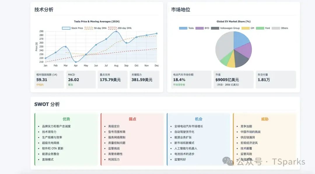Screen dimensions: 315x174
Task: Click the 服务网络限制 list item
Action: 117,137
